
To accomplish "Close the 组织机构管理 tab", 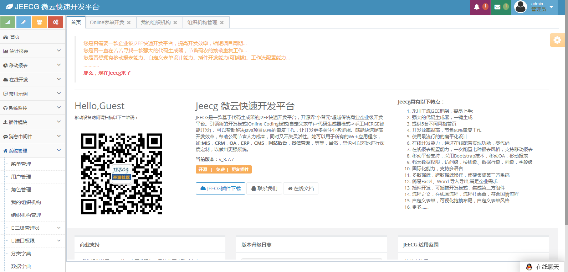I will pos(222,23).
